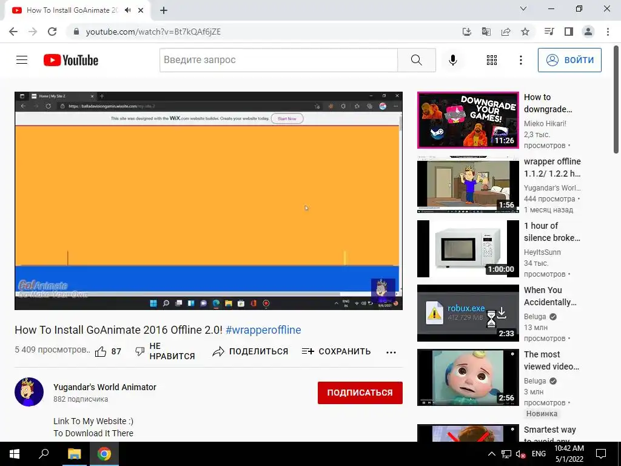Open the robux.exe video thumbnail
Viewport: 621px width, 466px height.
(x=468, y=313)
